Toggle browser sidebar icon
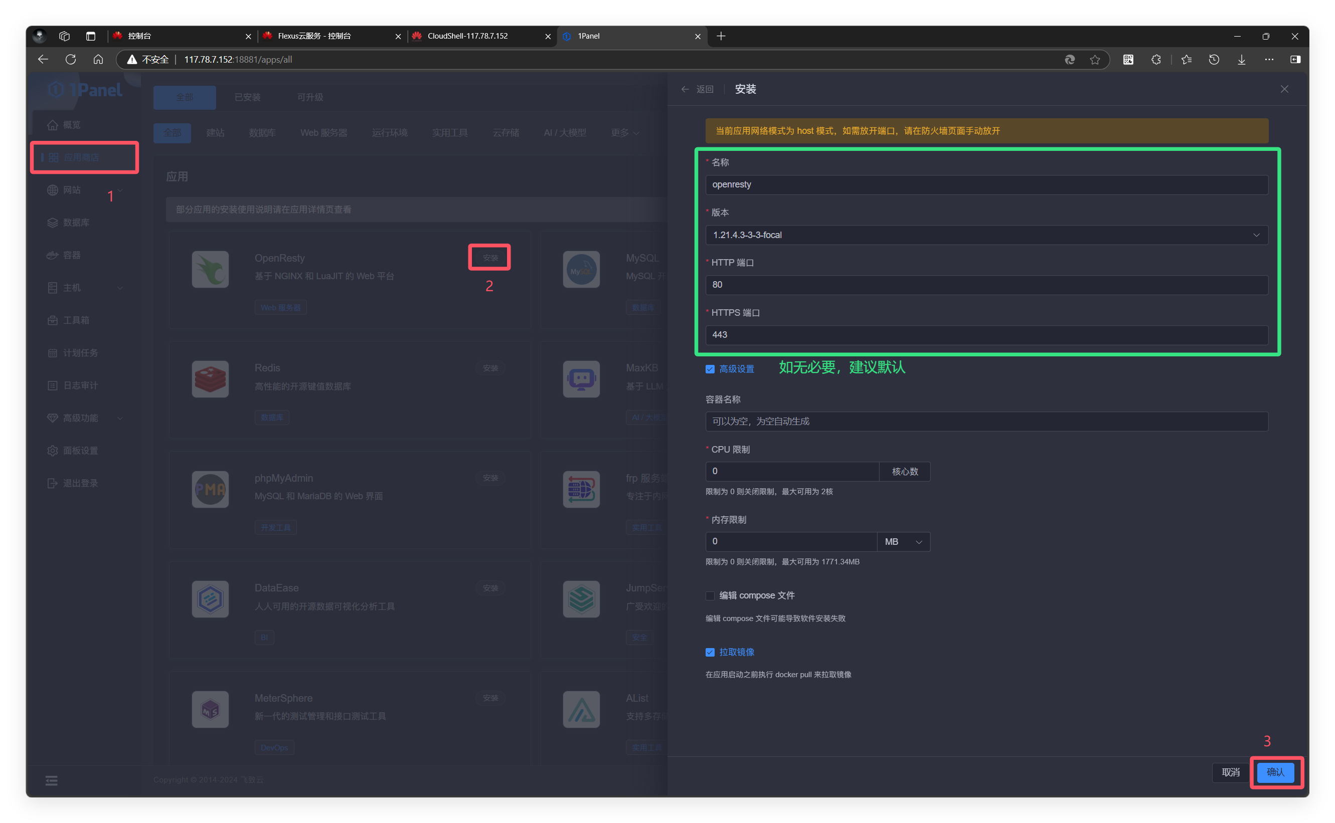 pyautogui.click(x=1295, y=59)
